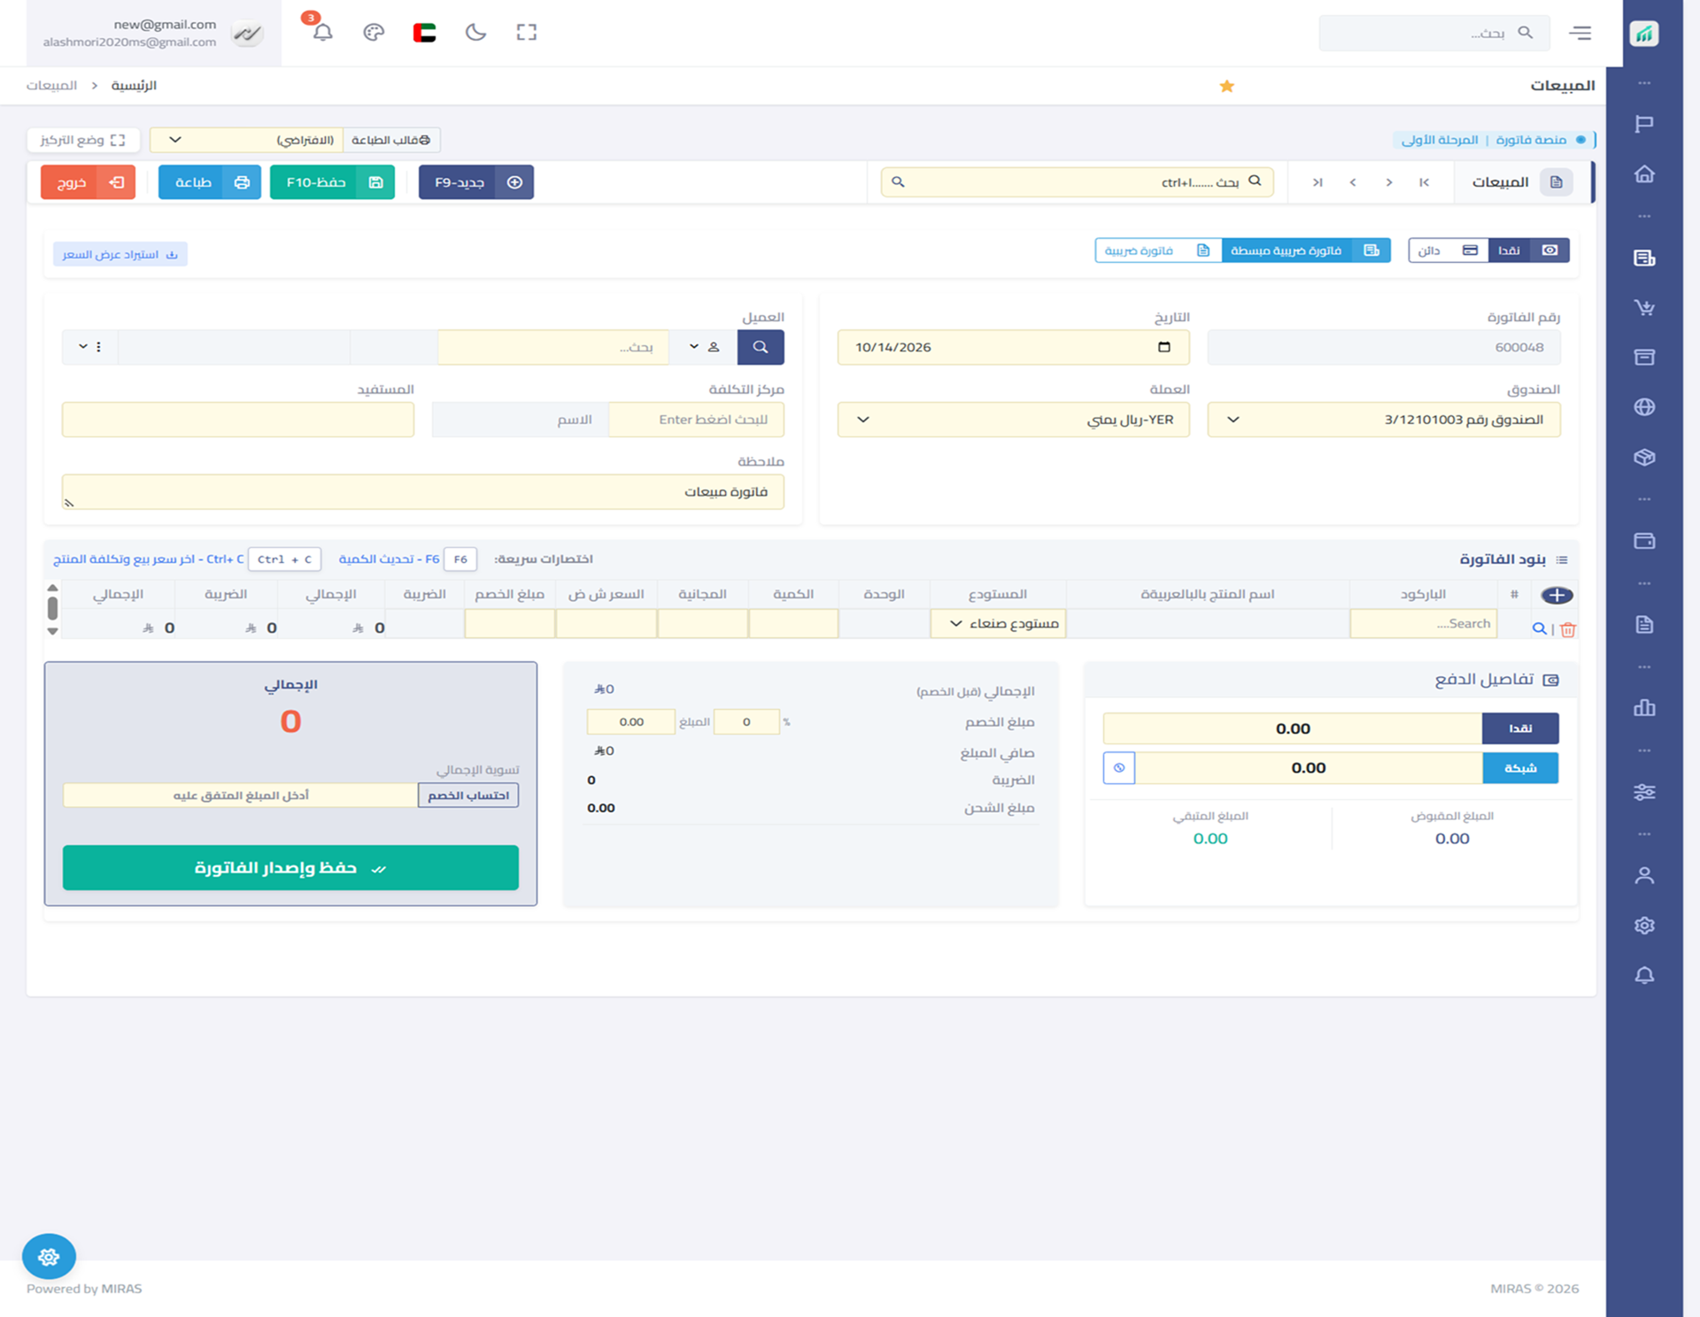1700x1317 pixels.
Task: Click the floating settings gear button
Action: (49, 1256)
